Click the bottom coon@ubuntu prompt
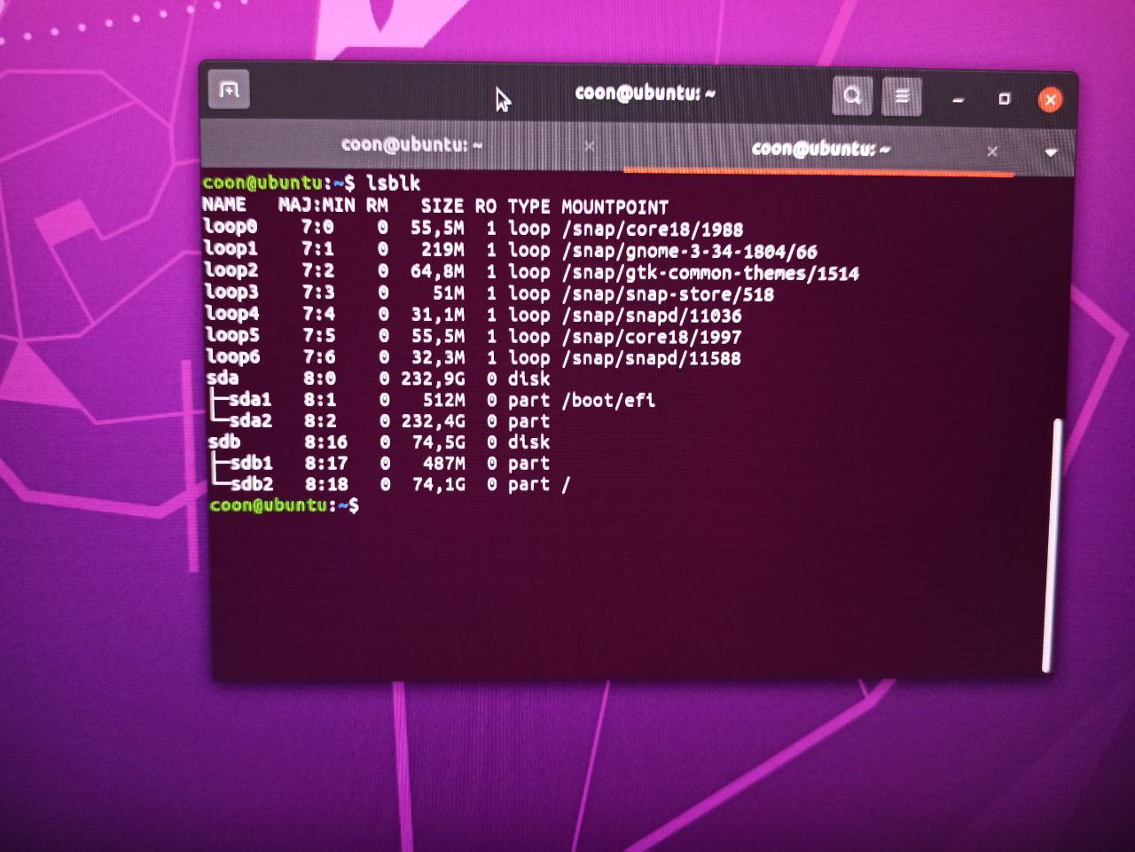The width and height of the screenshot is (1135, 852). tap(285, 505)
